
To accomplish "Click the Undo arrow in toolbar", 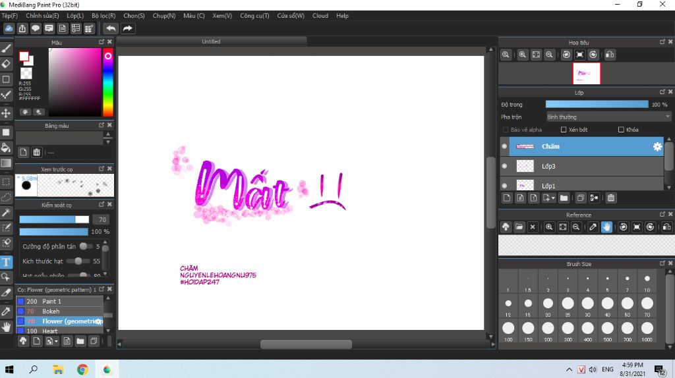I will tap(111, 28).
